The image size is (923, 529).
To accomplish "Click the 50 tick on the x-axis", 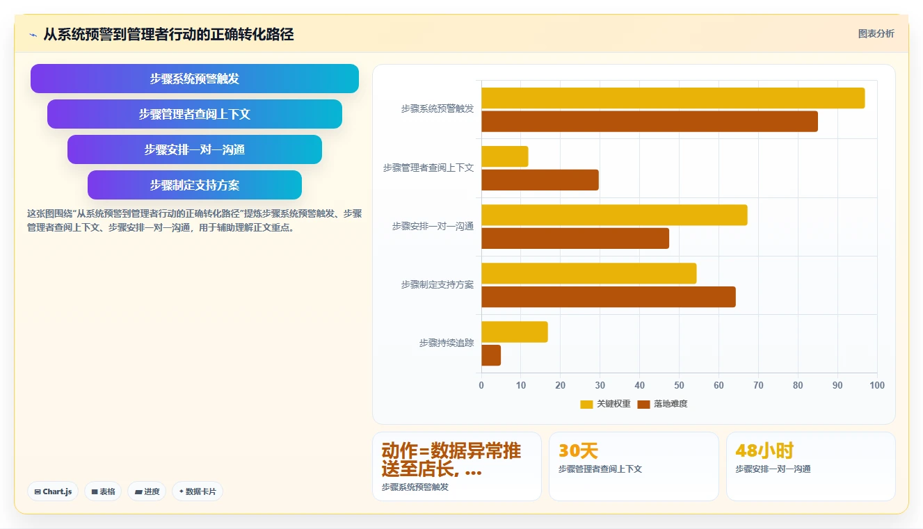I will pos(679,385).
